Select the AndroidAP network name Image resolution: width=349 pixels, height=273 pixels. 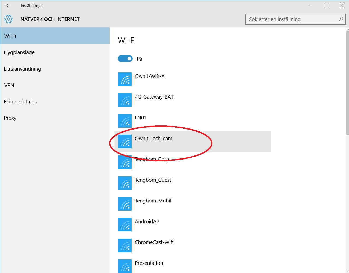click(147, 221)
